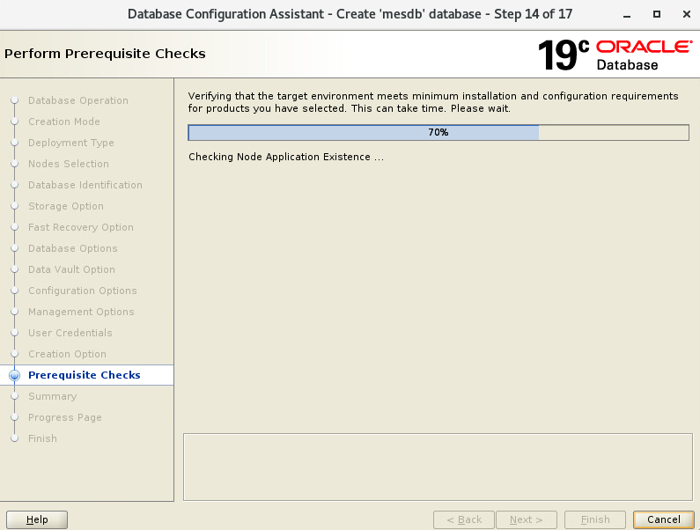This screenshot has height=530, width=700.
Task: Click the empty details text area
Action: (437, 467)
